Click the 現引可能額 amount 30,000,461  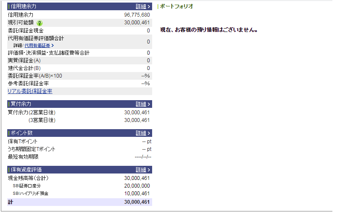[x=137, y=23]
